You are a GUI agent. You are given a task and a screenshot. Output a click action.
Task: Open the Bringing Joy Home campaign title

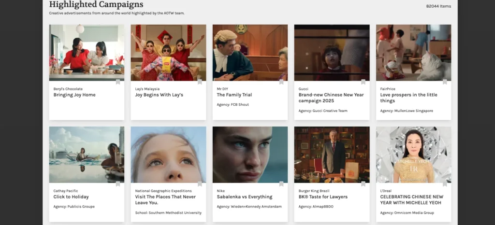tap(74, 95)
